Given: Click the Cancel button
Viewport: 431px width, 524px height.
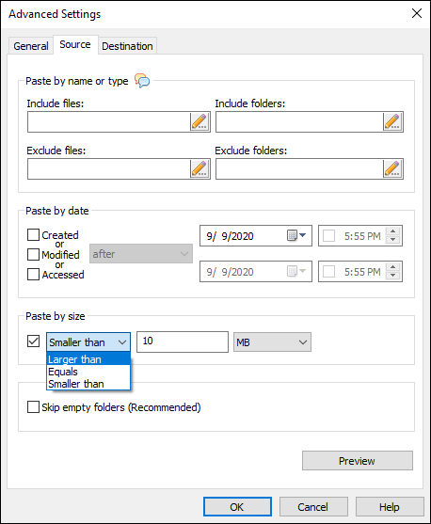Looking at the screenshot, I should point(313,507).
